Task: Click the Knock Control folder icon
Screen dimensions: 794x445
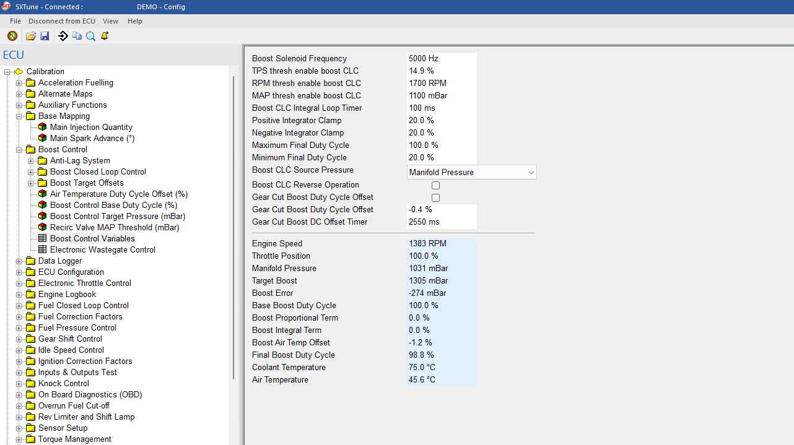Action: [x=30, y=383]
